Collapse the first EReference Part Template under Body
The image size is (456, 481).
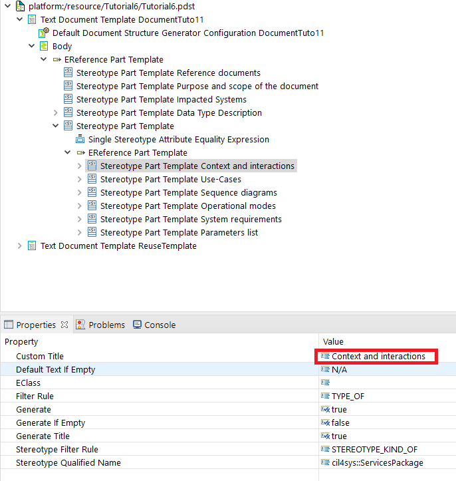coord(43,59)
